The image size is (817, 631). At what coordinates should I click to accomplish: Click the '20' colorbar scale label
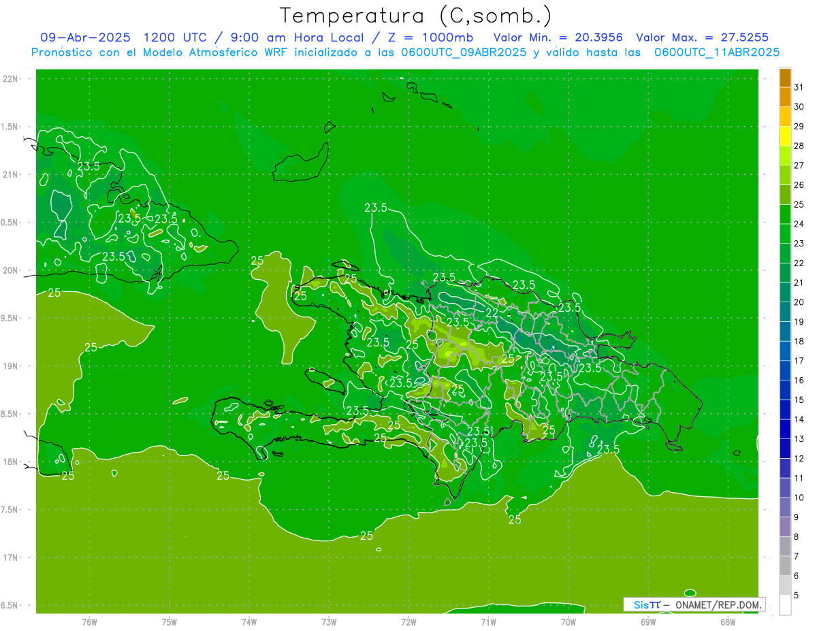pyautogui.click(x=799, y=302)
